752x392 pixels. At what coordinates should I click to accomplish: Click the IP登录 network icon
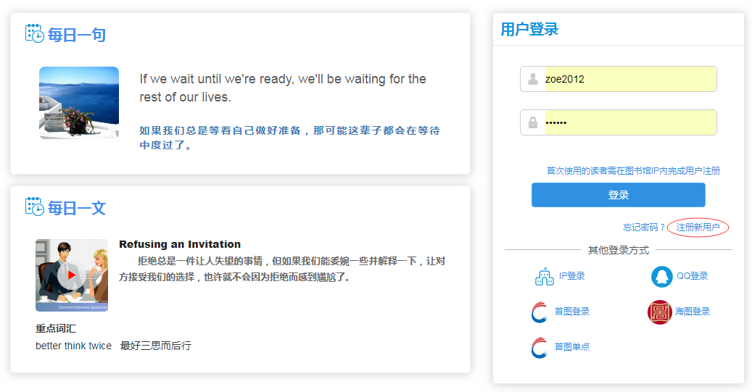544,276
